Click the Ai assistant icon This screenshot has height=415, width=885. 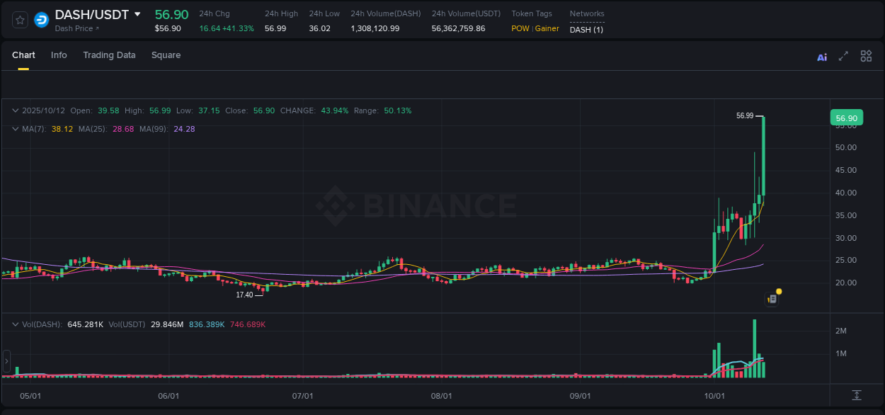pos(822,57)
